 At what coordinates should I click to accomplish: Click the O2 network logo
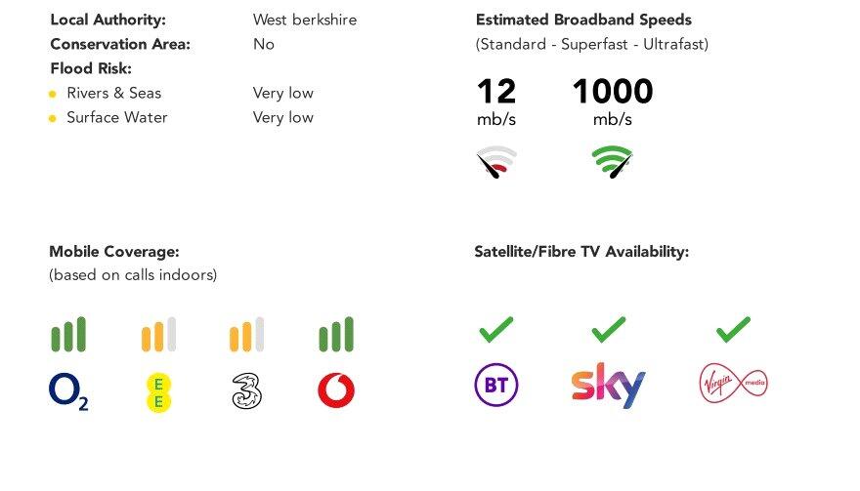click(68, 391)
